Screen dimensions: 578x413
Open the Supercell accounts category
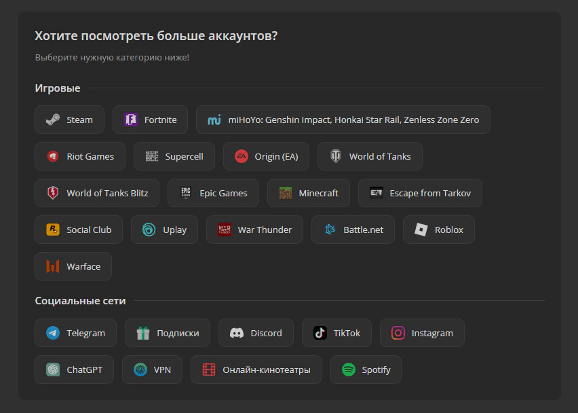[174, 156]
